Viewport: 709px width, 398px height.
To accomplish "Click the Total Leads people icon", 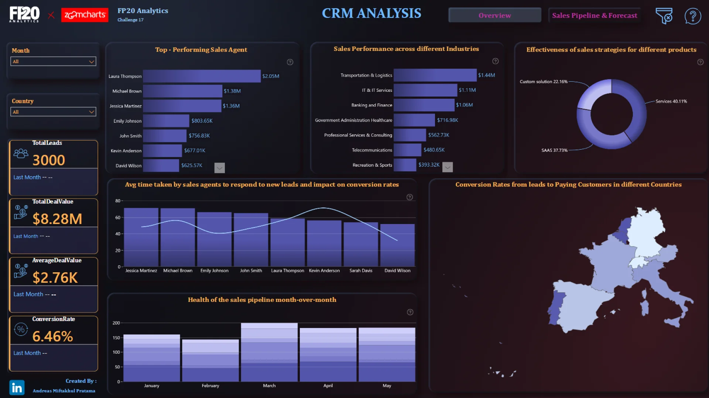I will pyautogui.click(x=21, y=153).
